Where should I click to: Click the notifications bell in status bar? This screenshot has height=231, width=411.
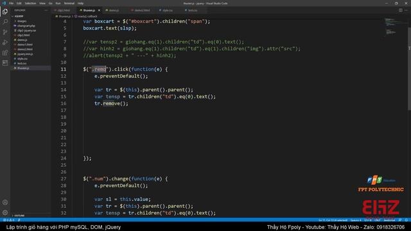pyautogui.click(x=406, y=220)
